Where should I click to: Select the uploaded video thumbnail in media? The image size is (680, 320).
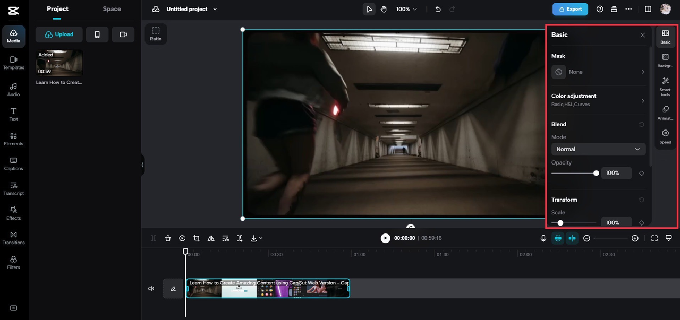tap(59, 63)
